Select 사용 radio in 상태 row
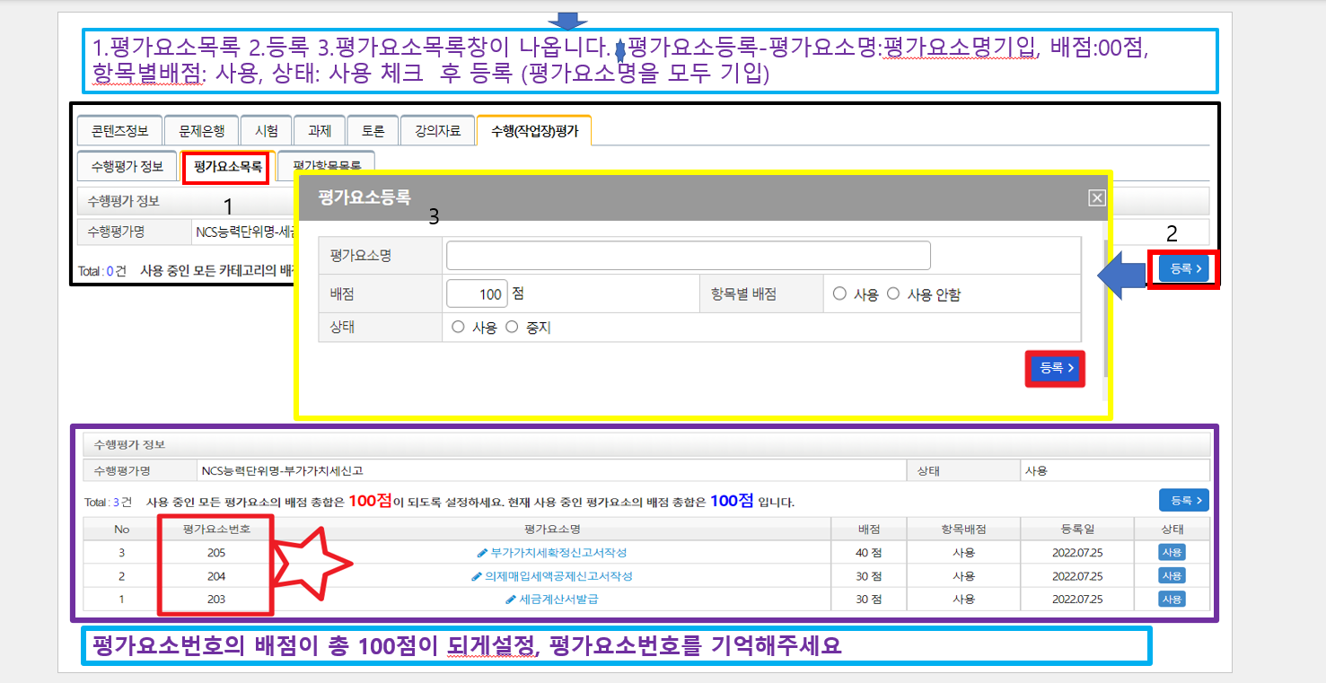This screenshot has height=683, width=1326. pyautogui.click(x=458, y=328)
